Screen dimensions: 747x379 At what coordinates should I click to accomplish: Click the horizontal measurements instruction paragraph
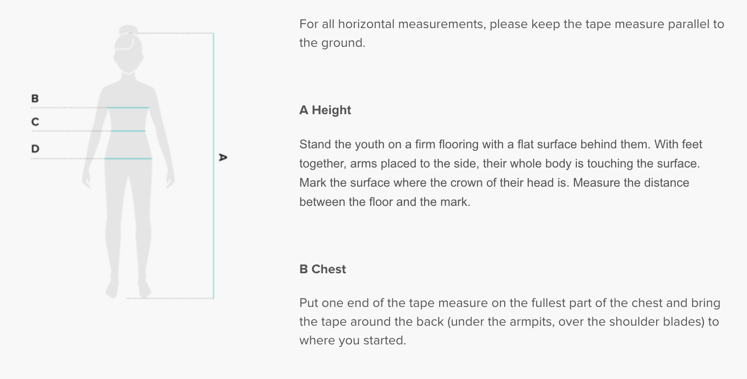click(x=511, y=33)
